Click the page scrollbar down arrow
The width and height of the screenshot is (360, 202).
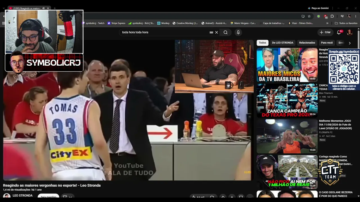click(358, 196)
